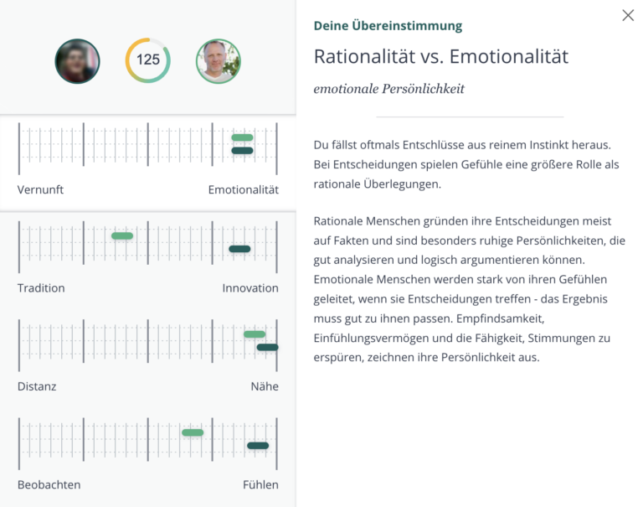Viewport: 643px width, 507px height.
Task: Select the Vernunft–Emotionalität scale row
Action: [x=148, y=163]
